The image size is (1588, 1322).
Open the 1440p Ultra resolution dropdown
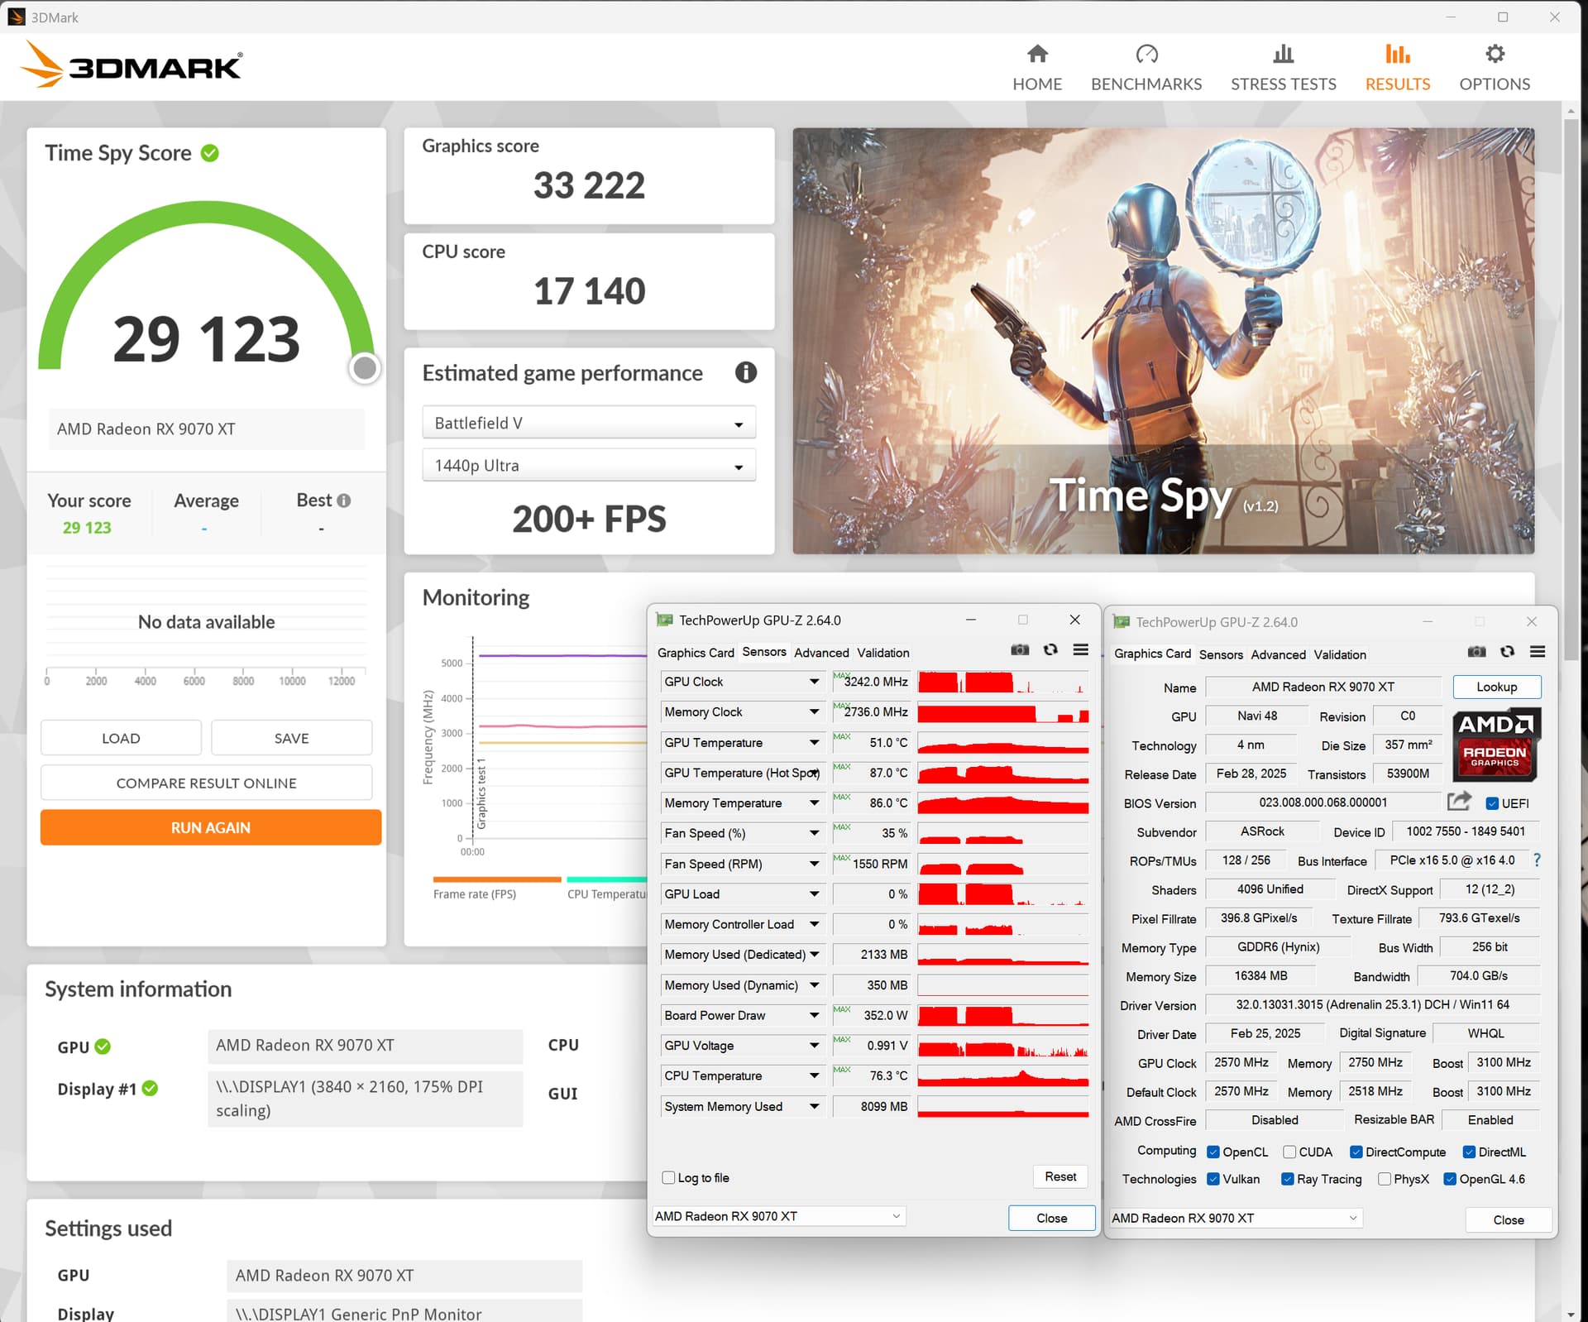589,466
